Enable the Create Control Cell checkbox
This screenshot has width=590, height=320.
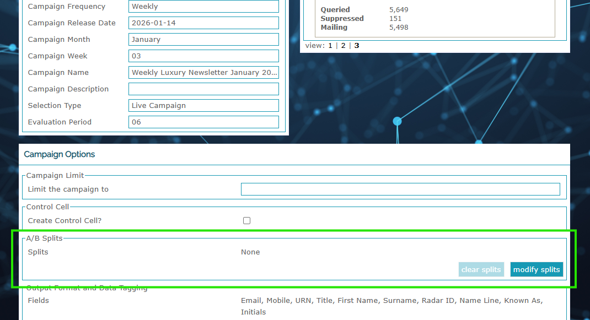247,221
